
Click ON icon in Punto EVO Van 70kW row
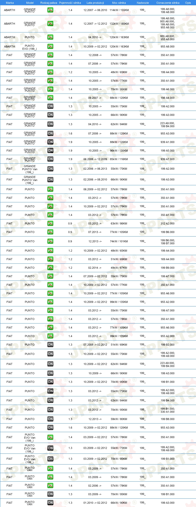pyautogui.click(x=50, y=459)
